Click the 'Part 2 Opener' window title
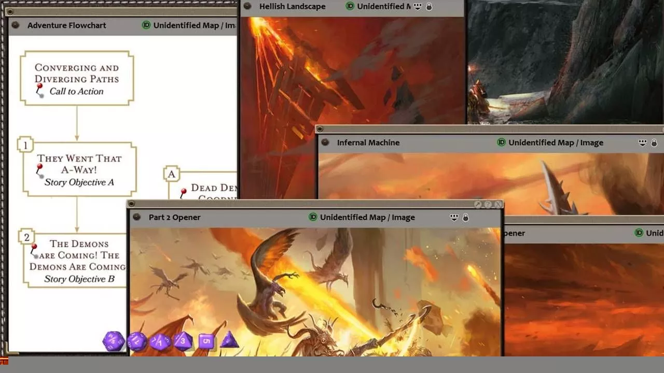Screen dimensions: 664x373 tap(174, 217)
